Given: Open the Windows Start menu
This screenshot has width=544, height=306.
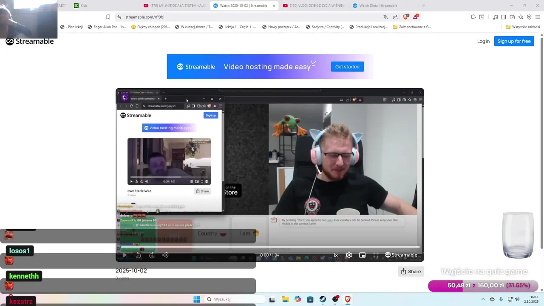Looking at the screenshot, I should pyautogui.click(x=197, y=299).
